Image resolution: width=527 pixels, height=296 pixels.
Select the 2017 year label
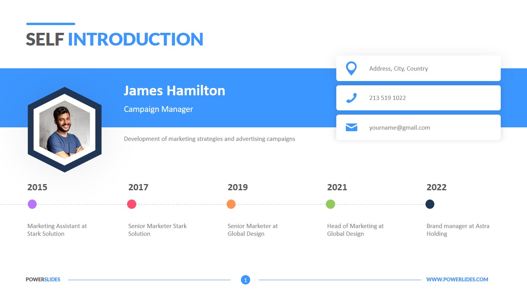[138, 187]
